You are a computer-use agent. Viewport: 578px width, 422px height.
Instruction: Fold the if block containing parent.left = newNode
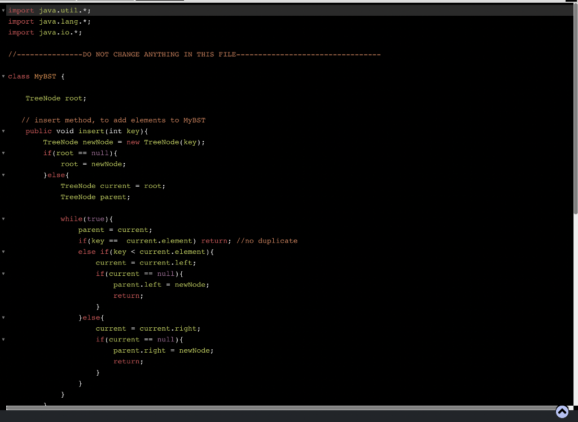[3, 274]
